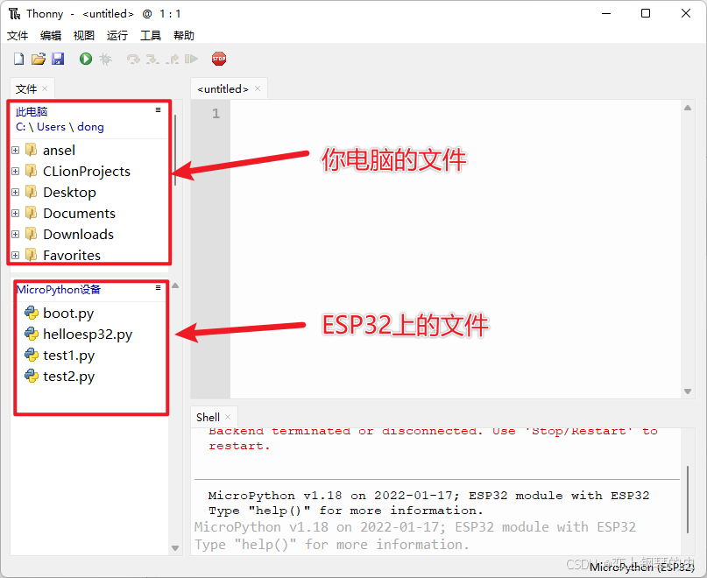This screenshot has height=578, width=707.
Task: Close the <untitled> editor tab
Action: pos(258,88)
